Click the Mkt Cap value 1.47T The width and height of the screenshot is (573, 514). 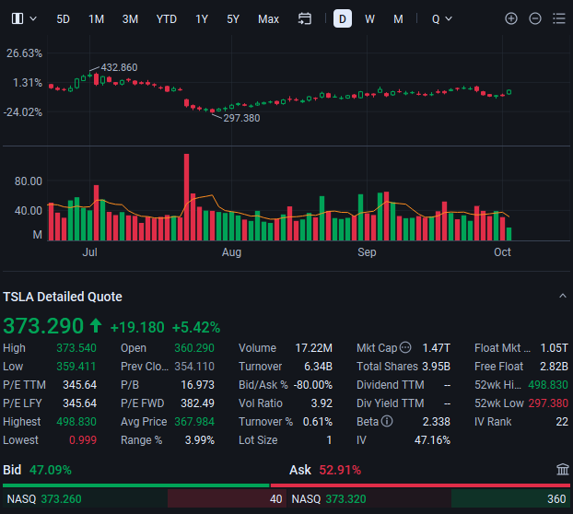[437, 348]
